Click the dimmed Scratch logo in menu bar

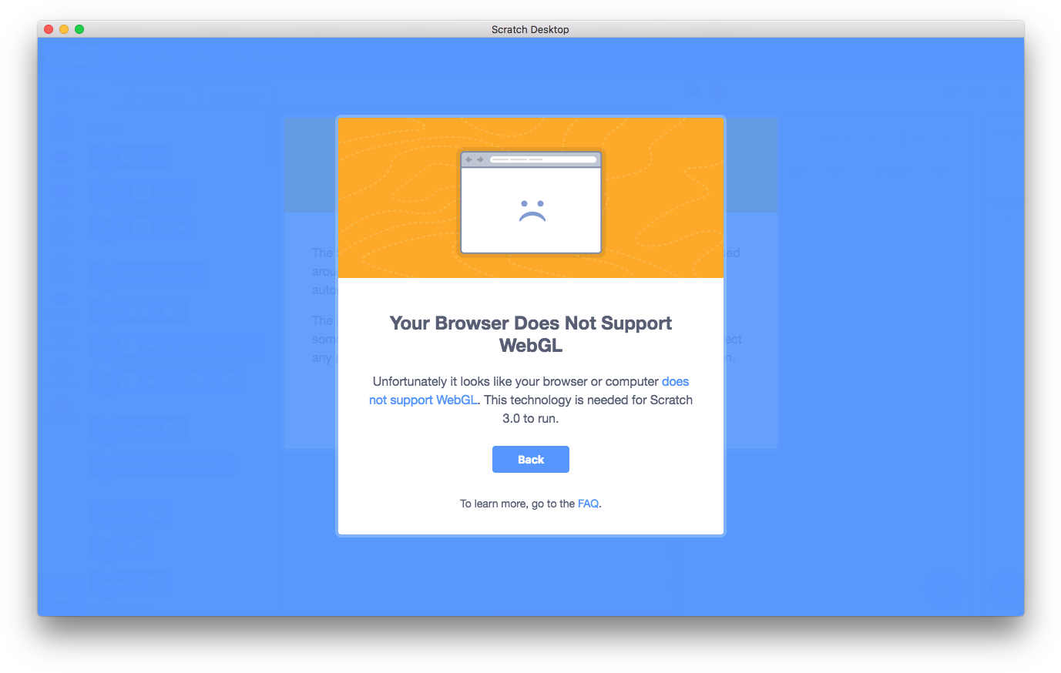click(72, 56)
